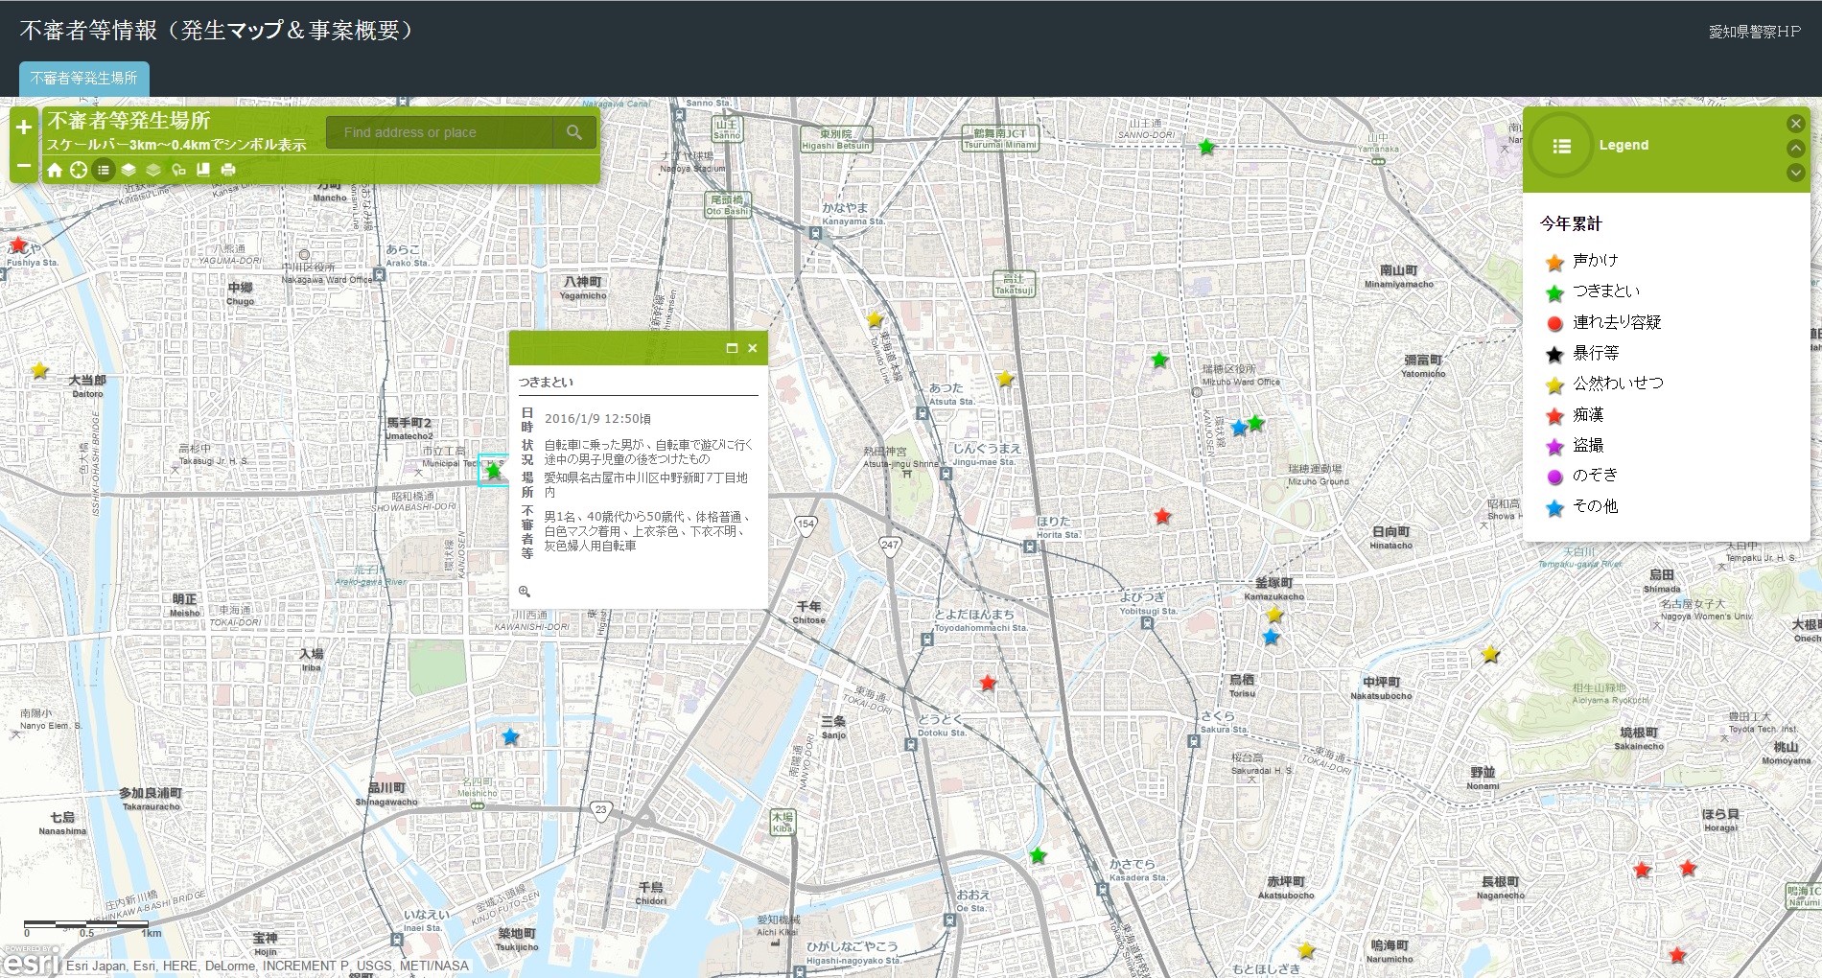
Task: Expand the Legend panel with down chevron
Action: tap(1796, 173)
